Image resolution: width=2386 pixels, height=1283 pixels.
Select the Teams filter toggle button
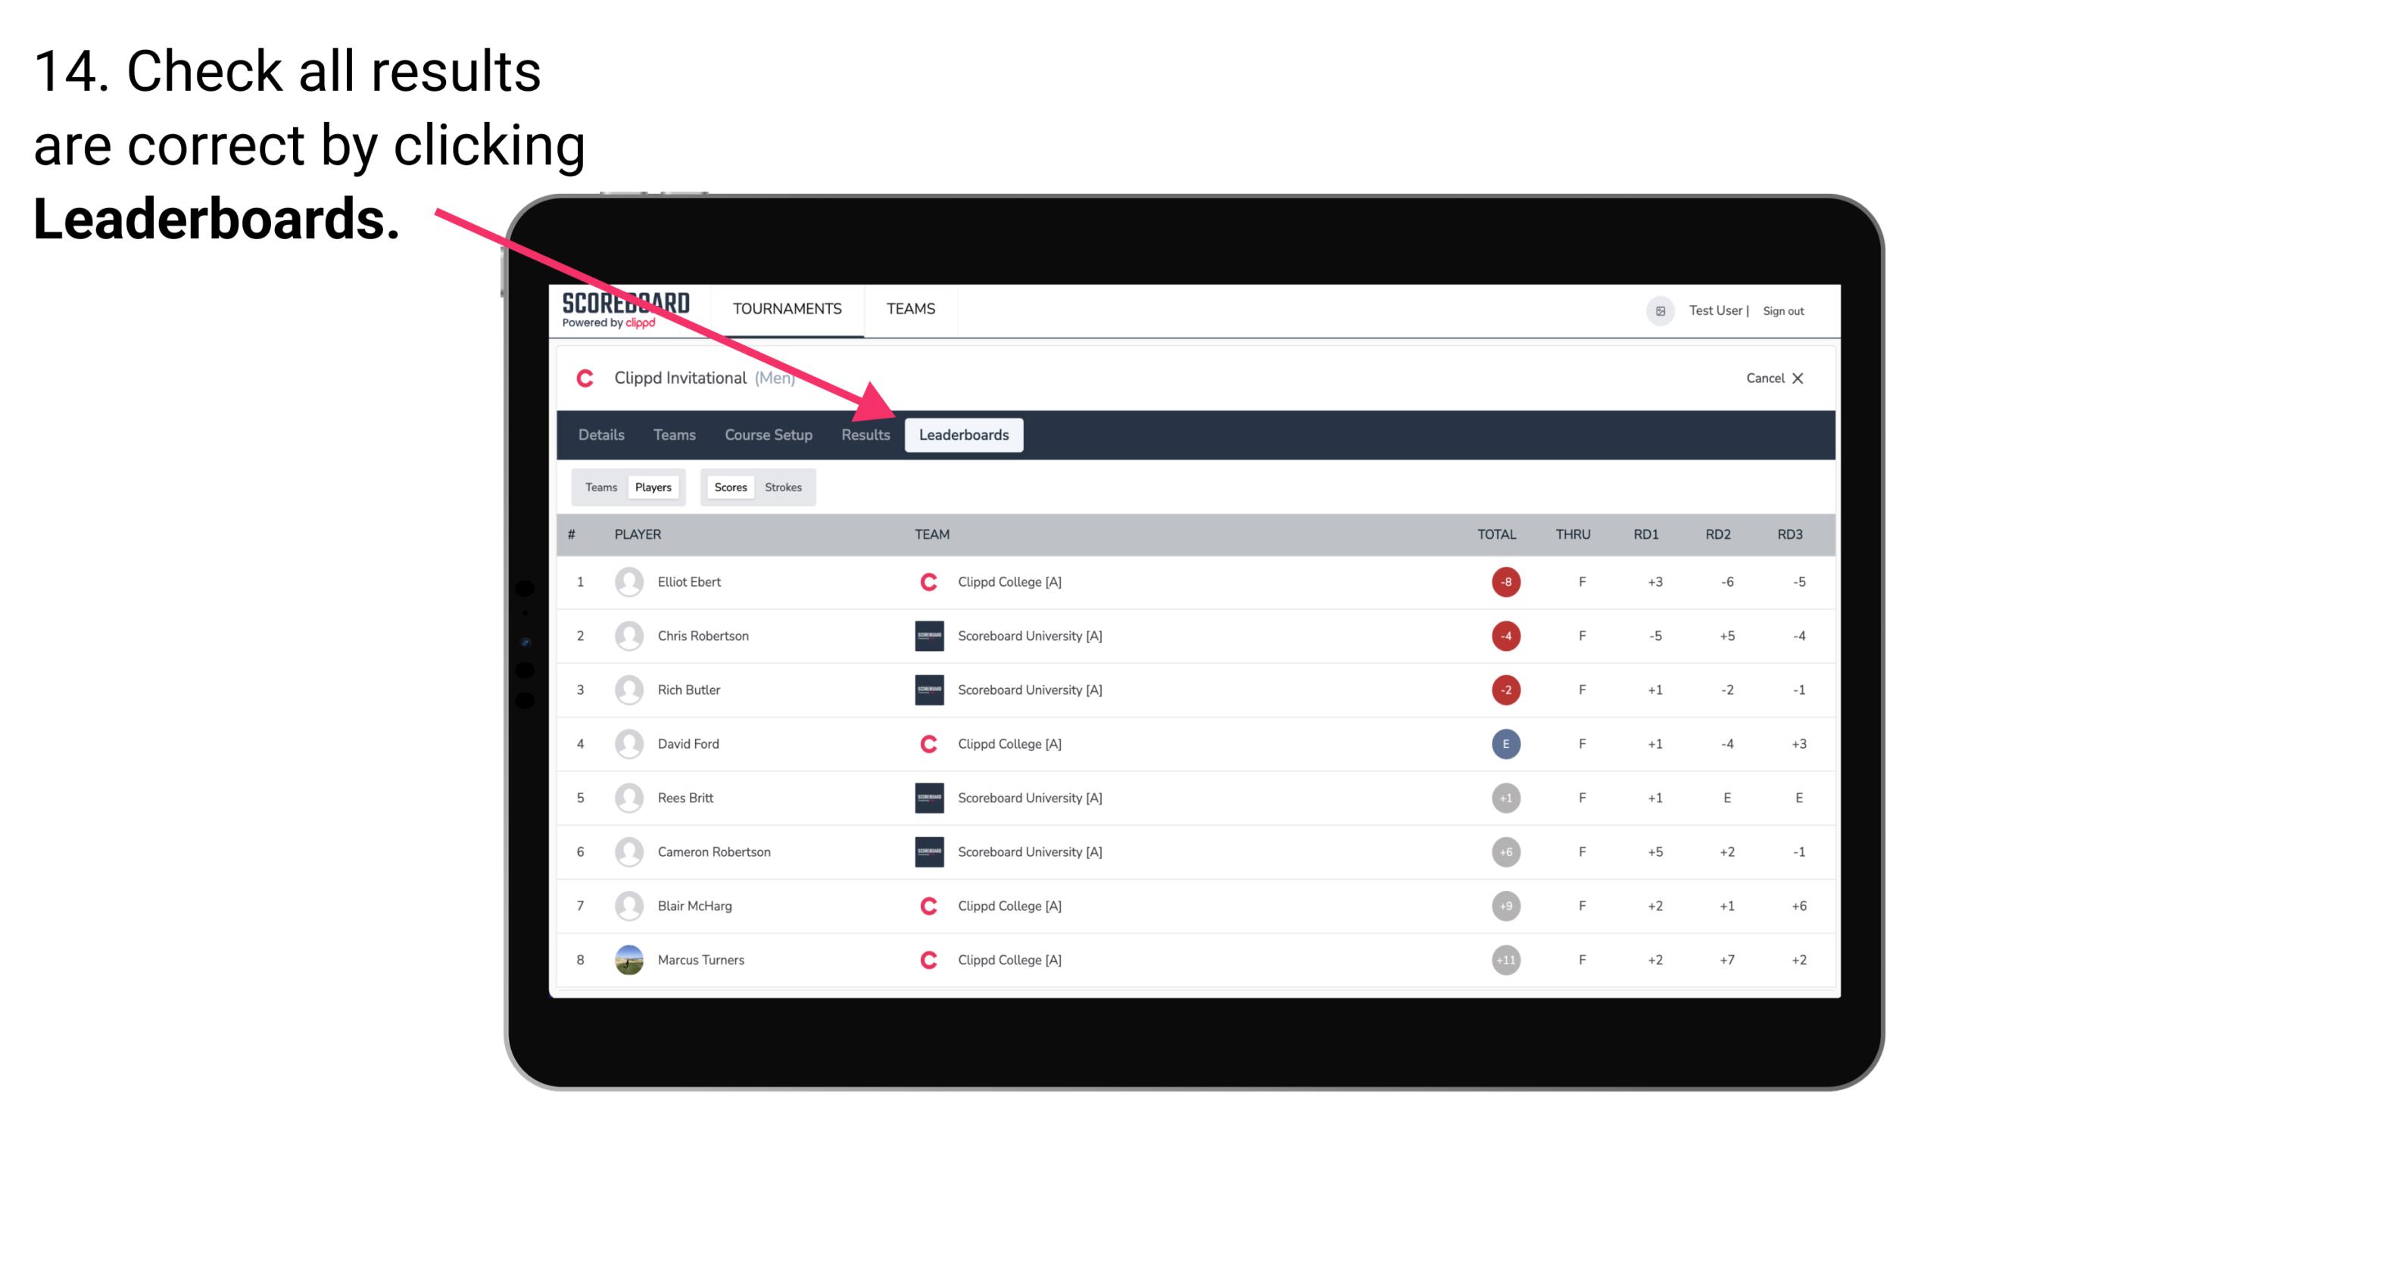click(x=599, y=487)
